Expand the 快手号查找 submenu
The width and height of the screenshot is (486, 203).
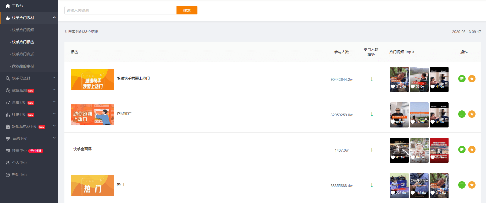tap(54, 78)
